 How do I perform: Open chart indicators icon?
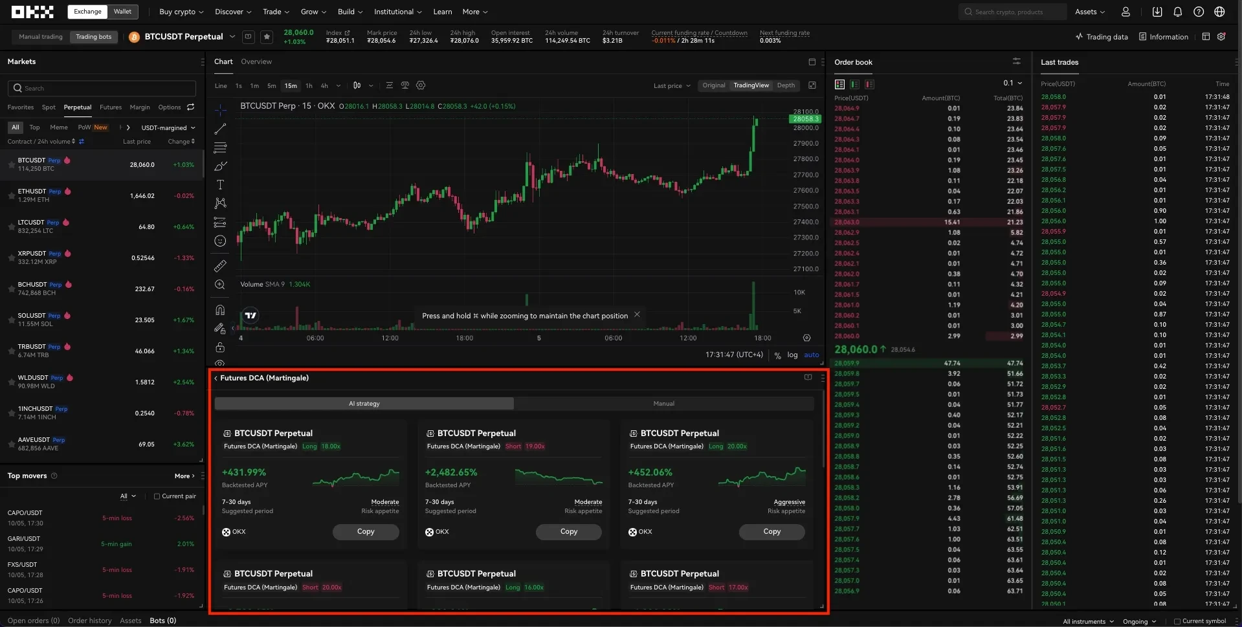[x=389, y=85]
